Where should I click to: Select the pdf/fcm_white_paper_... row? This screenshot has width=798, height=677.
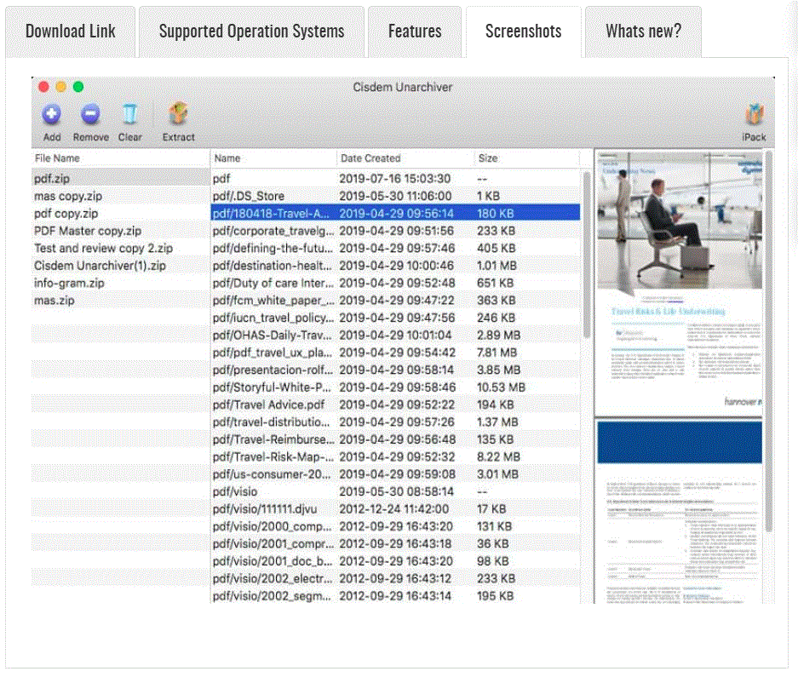click(395, 301)
